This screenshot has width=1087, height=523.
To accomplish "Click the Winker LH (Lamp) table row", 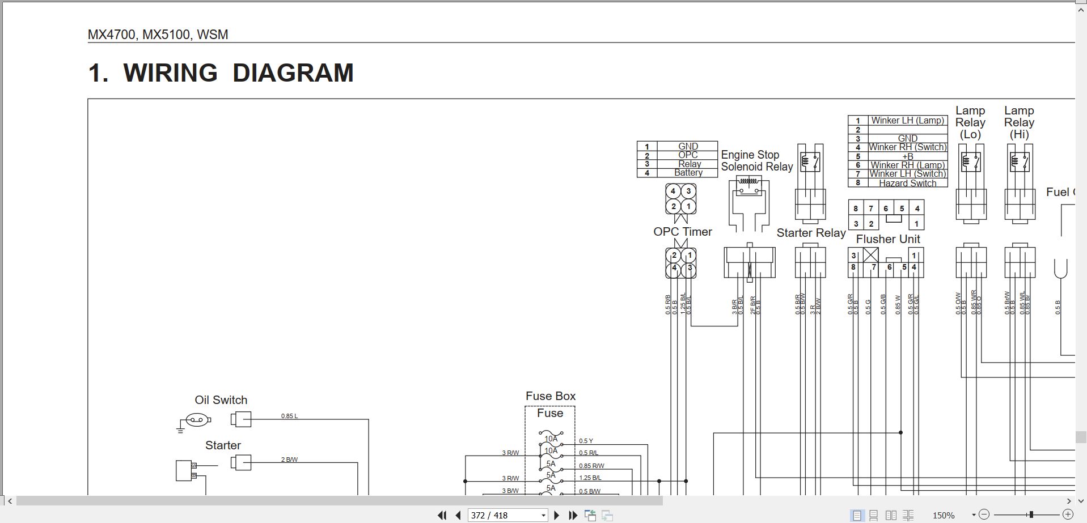I will click(x=898, y=121).
